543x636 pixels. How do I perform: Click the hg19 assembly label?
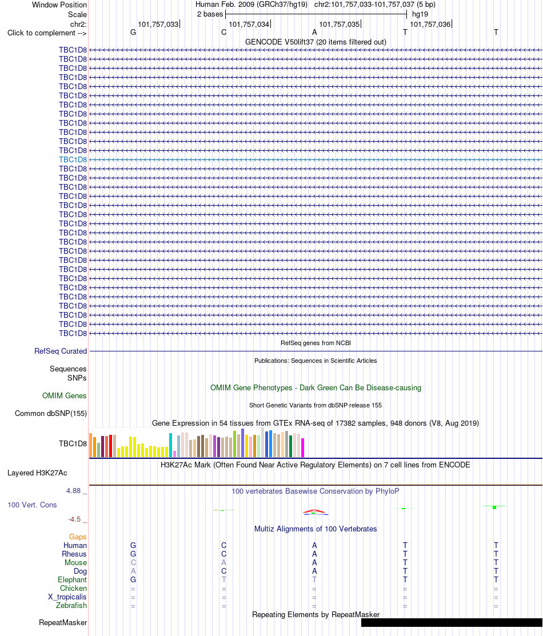[x=420, y=14]
